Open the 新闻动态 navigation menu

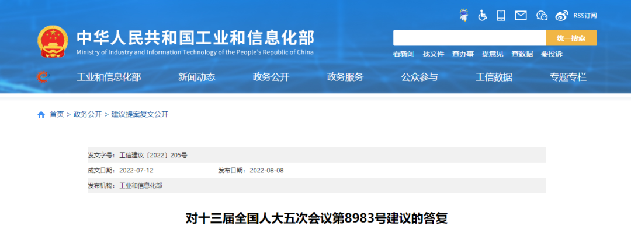point(196,77)
